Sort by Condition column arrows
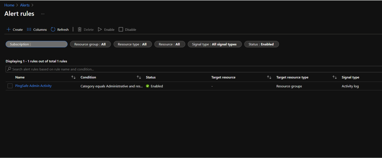The height and width of the screenshot is (158, 382). (139, 78)
